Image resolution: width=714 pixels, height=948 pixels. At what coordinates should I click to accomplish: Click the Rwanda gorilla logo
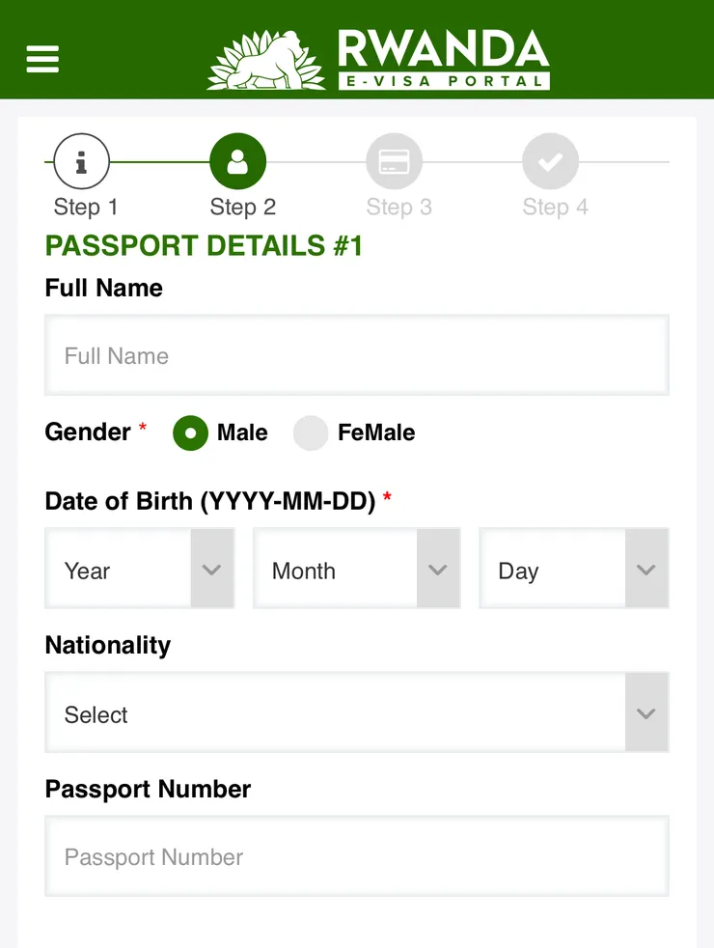coord(266,62)
